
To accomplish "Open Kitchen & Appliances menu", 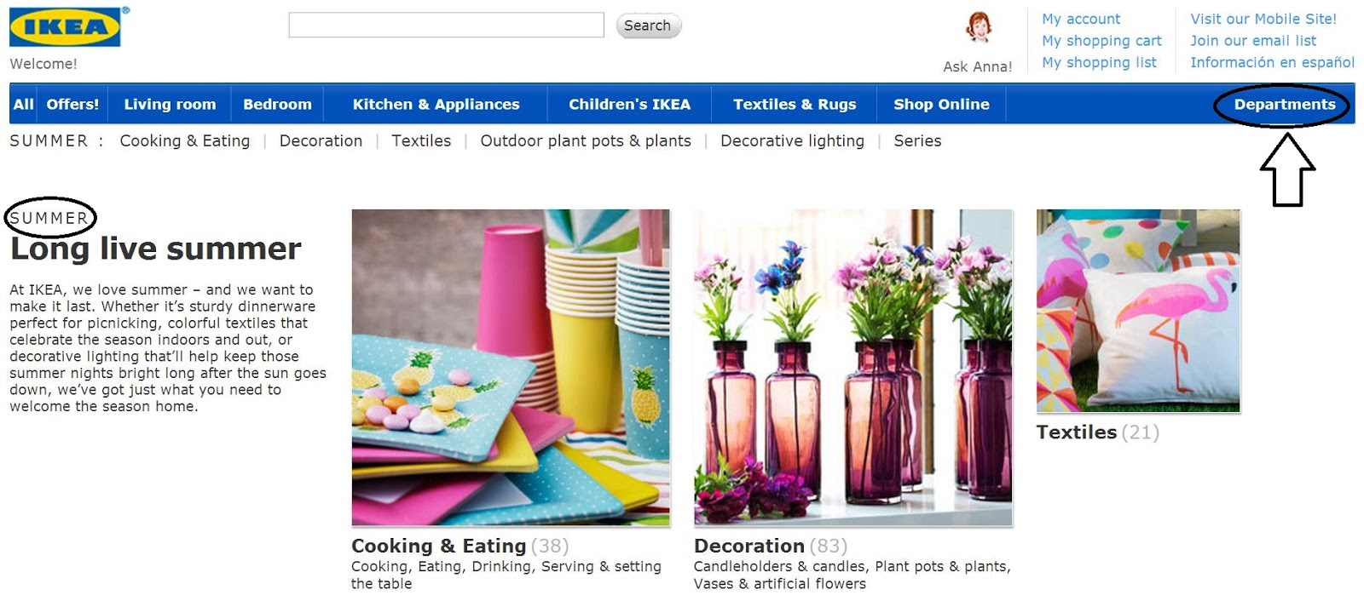I will click(436, 105).
